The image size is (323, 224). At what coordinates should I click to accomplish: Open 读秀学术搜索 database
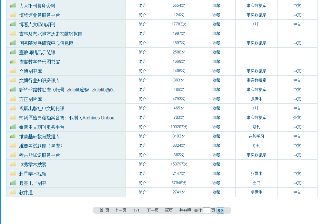click(x=33, y=164)
